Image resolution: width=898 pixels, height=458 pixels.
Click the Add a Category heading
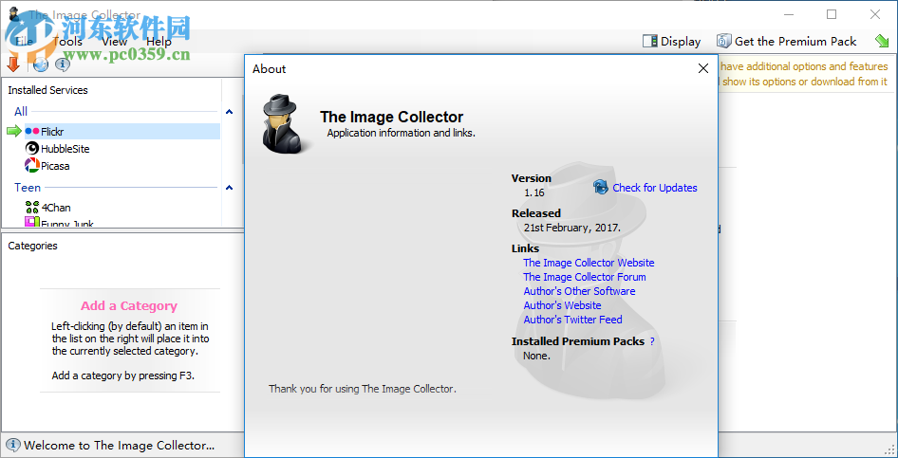point(129,306)
